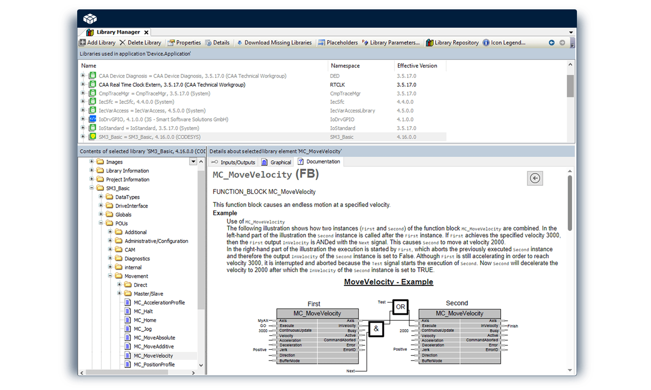The image size is (651, 390).
Task: Open the Placeholders dialog
Action: tap(338, 43)
